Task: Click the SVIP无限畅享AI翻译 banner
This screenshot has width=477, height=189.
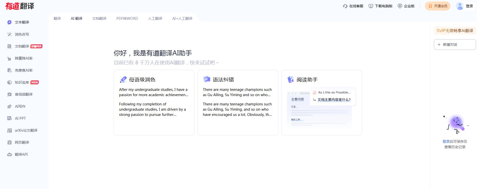Action: [x=455, y=31]
